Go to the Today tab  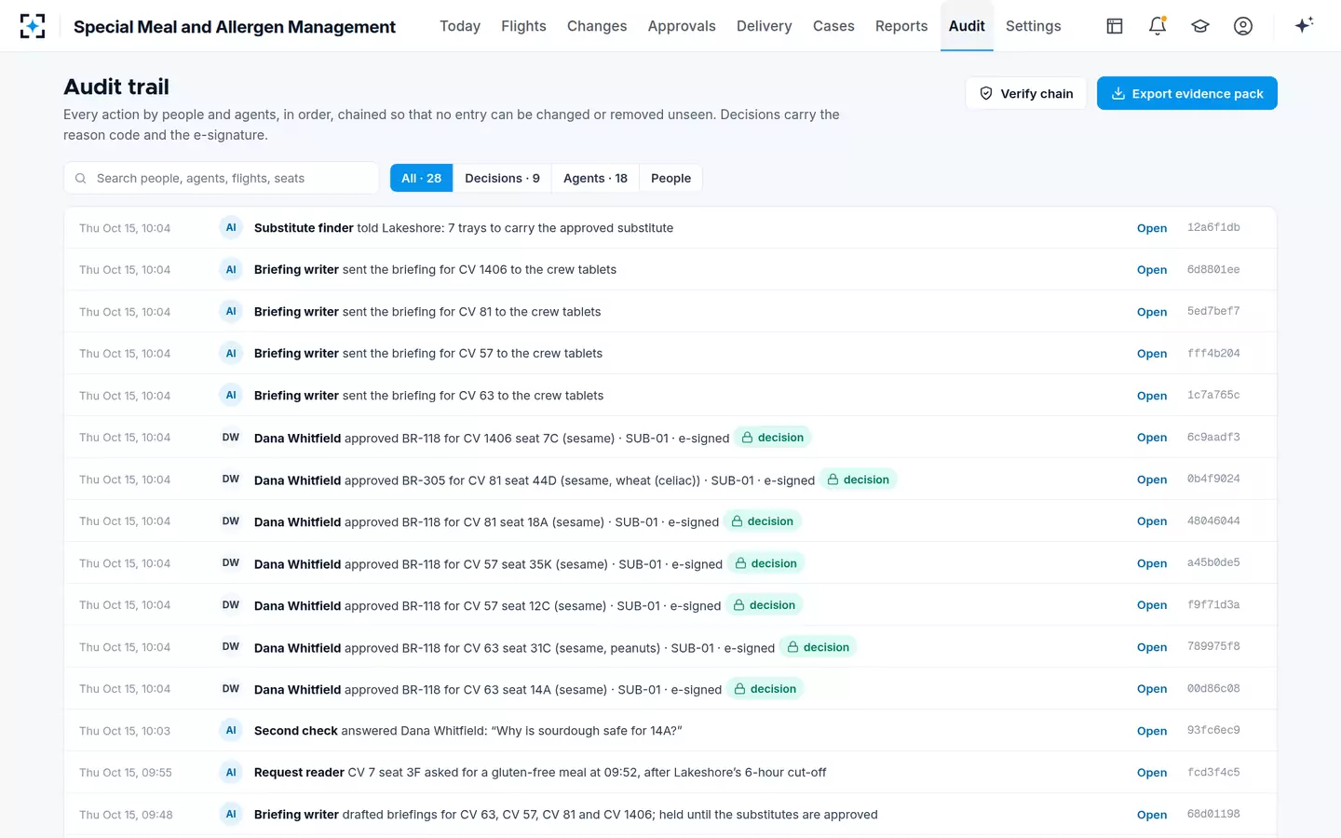tap(460, 26)
